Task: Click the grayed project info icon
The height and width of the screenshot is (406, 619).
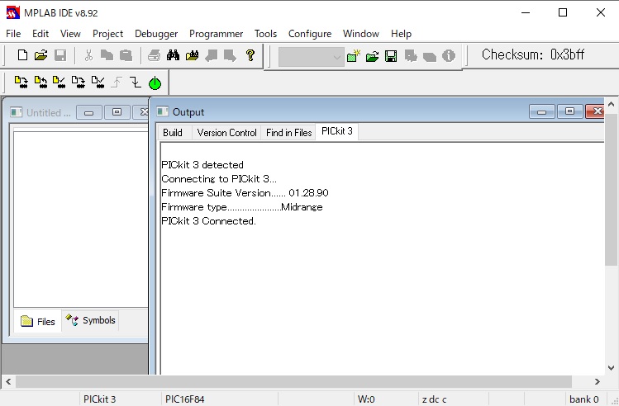Action: 449,56
